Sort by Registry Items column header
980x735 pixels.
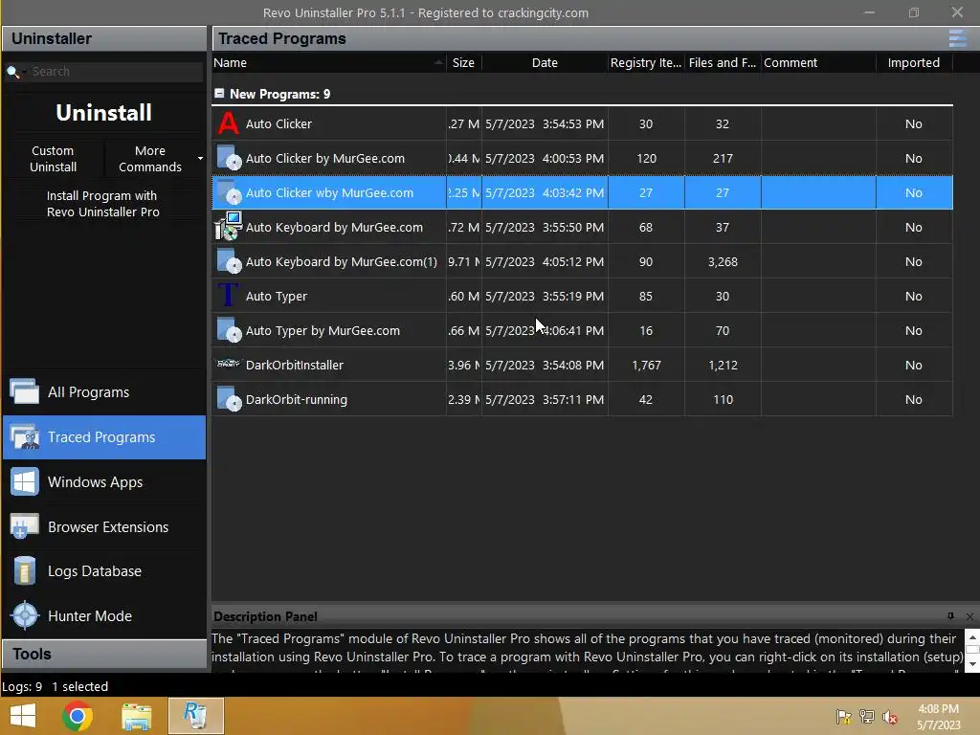click(646, 62)
